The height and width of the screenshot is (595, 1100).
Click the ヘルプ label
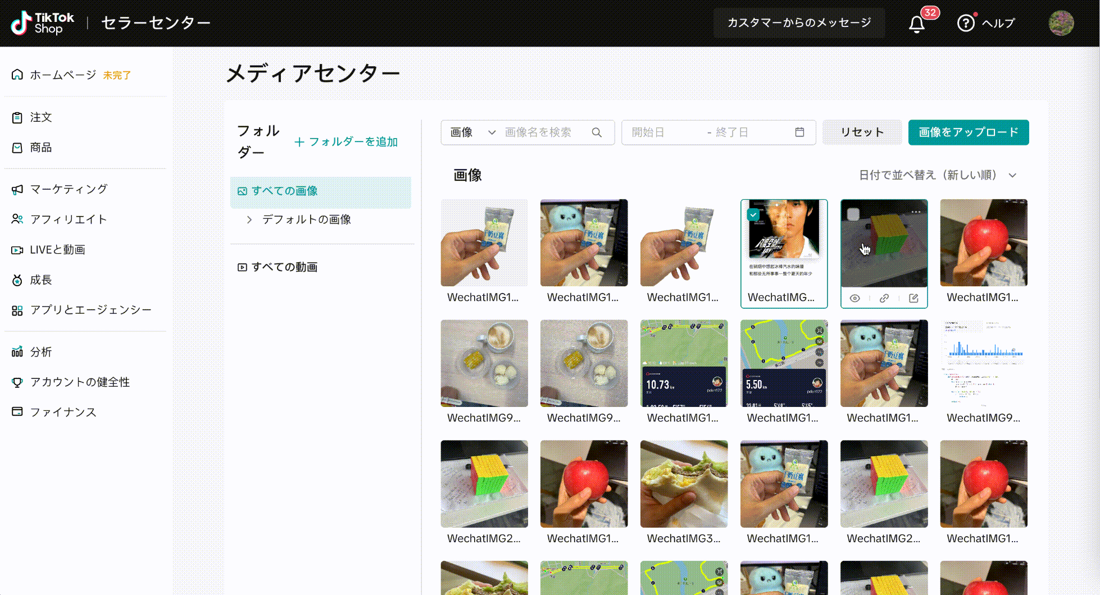coord(998,23)
